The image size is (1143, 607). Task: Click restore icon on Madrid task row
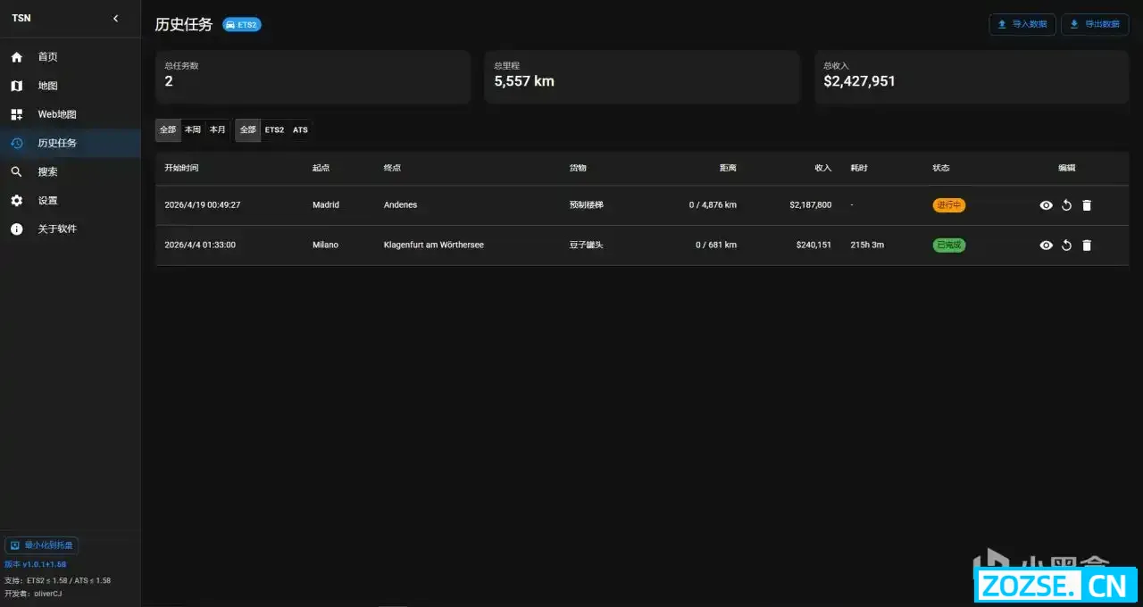(x=1066, y=205)
